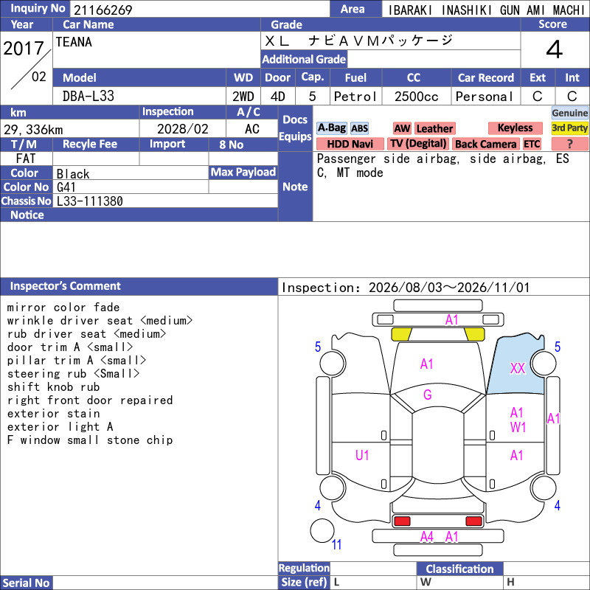Toggle the 3rd Party yellow badge
This screenshot has height=590, width=590.
[569, 128]
